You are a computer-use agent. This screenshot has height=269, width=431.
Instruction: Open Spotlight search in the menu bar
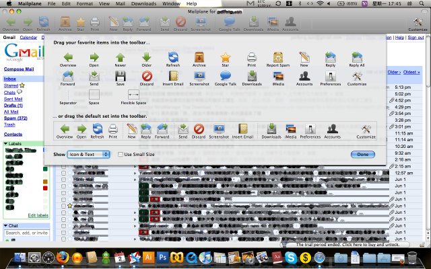(x=422, y=3)
